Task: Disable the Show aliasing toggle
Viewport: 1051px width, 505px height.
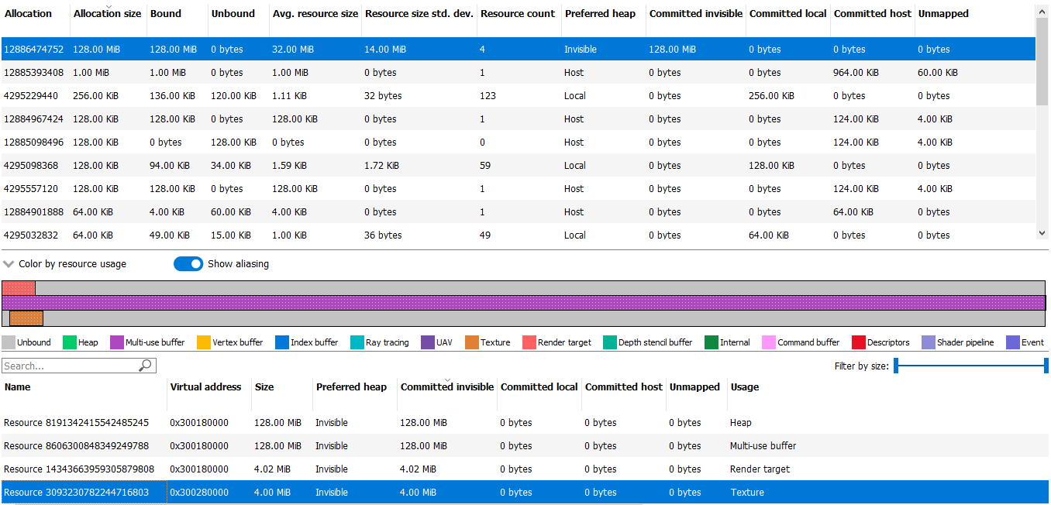Action: point(188,263)
